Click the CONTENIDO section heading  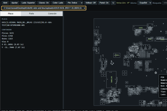[7, 30]
